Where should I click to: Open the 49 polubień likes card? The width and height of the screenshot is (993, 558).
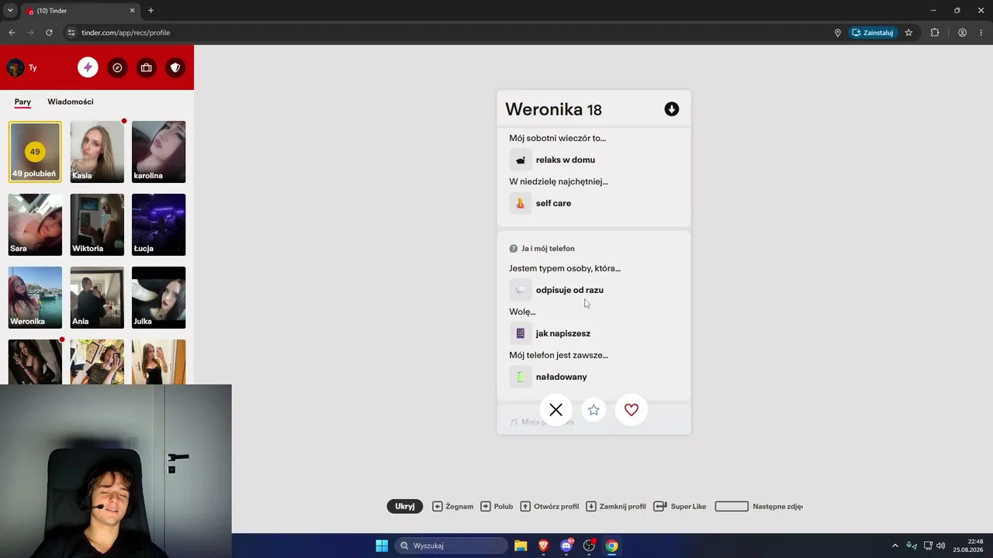click(x=35, y=152)
